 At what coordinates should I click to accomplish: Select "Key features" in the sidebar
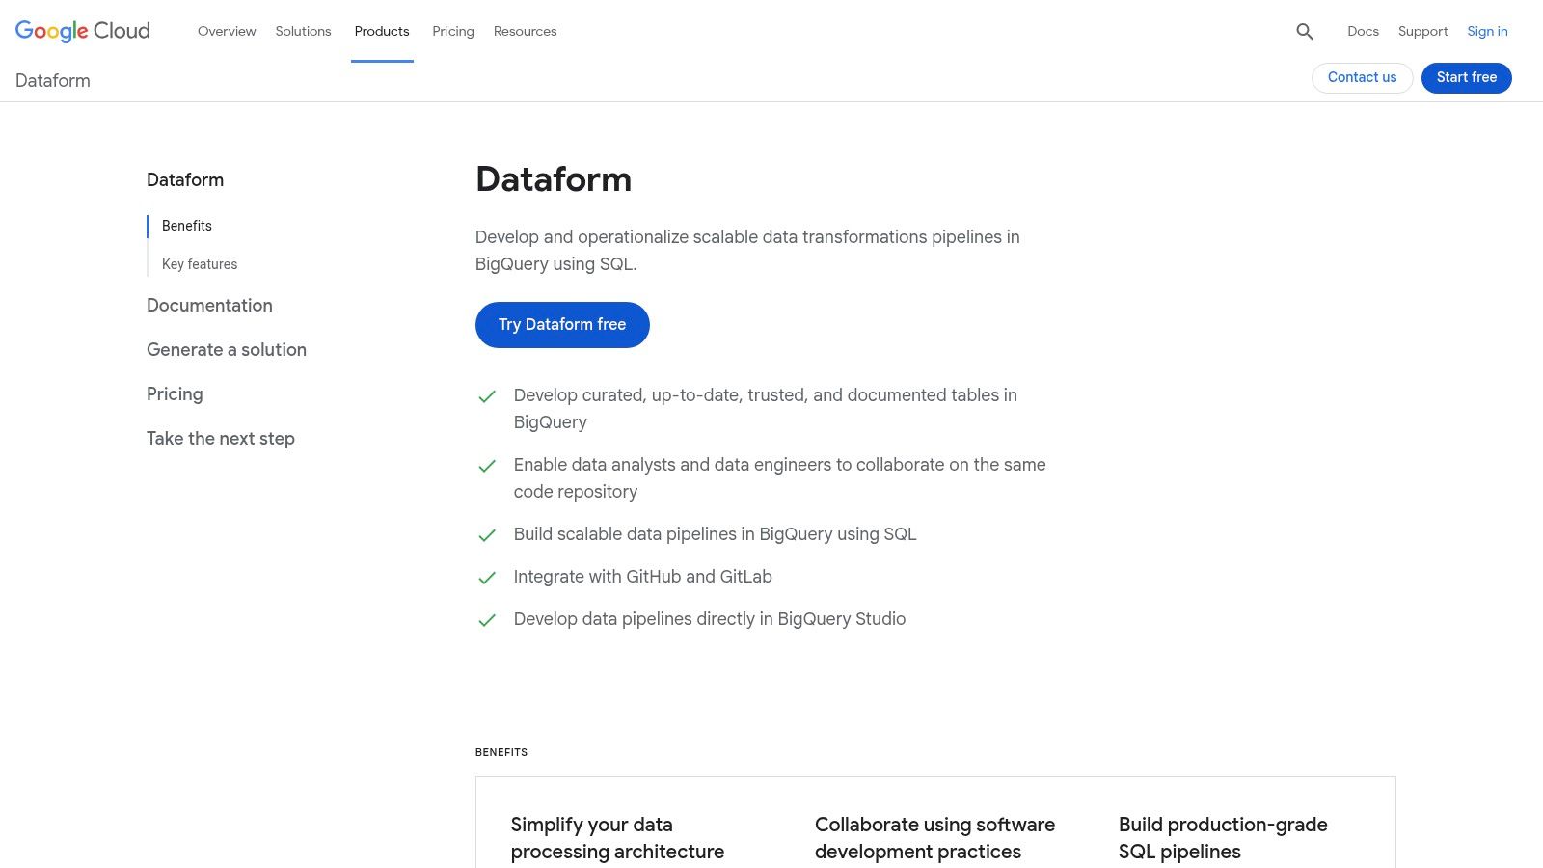point(200,263)
